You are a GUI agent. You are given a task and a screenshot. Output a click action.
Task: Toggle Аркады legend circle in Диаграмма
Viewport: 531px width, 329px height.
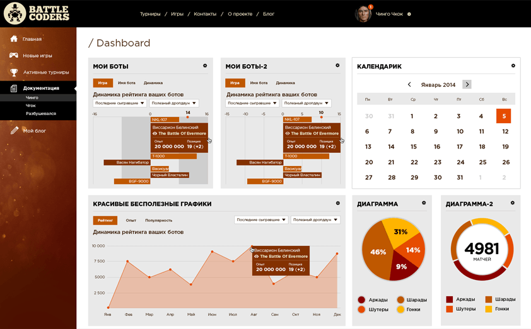pos(361,299)
